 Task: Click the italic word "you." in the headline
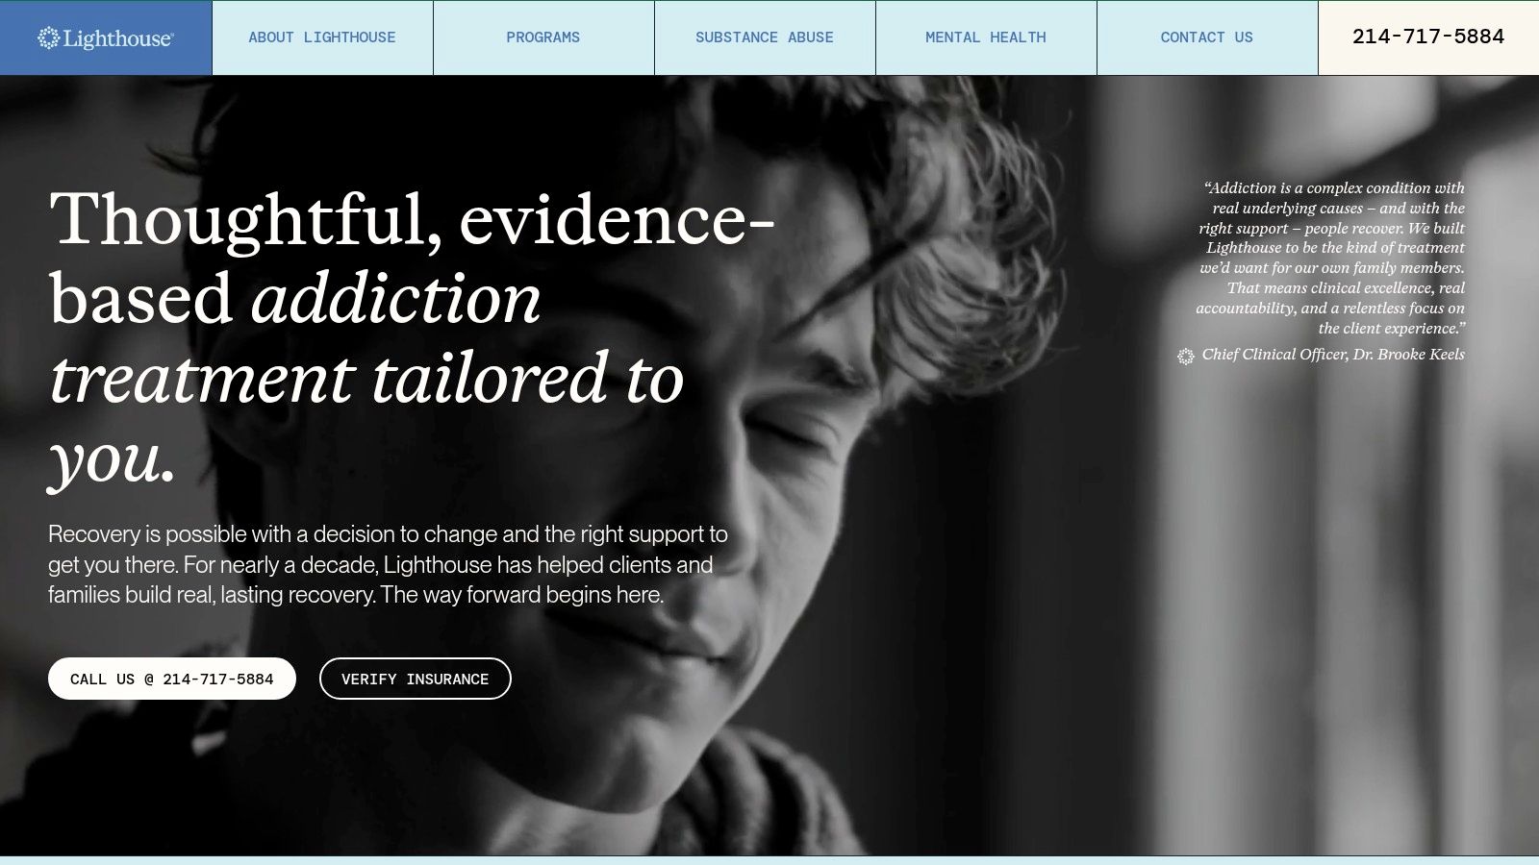click(x=113, y=458)
